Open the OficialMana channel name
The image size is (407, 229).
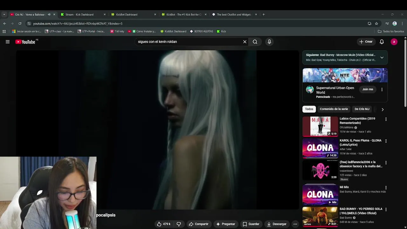click(346, 128)
